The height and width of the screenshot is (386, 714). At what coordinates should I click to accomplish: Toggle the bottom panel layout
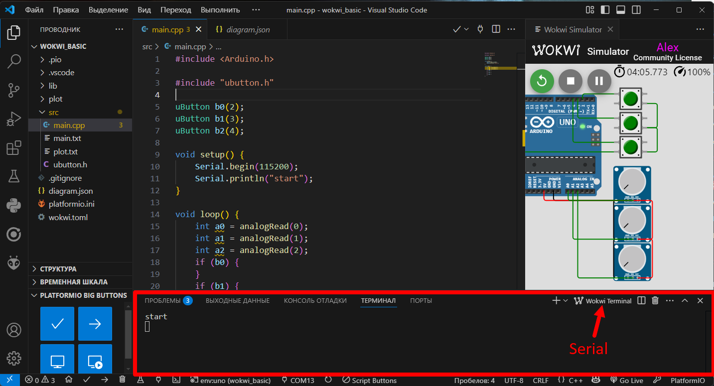click(621, 10)
